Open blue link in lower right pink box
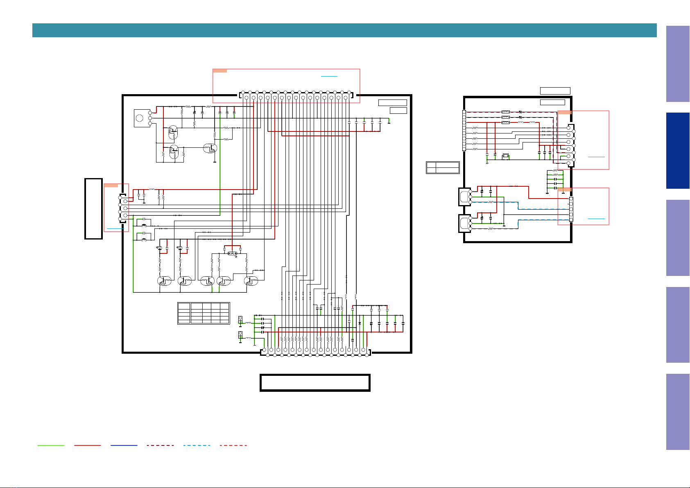Screen dimensions: 690x488 [x=596, y=219]
